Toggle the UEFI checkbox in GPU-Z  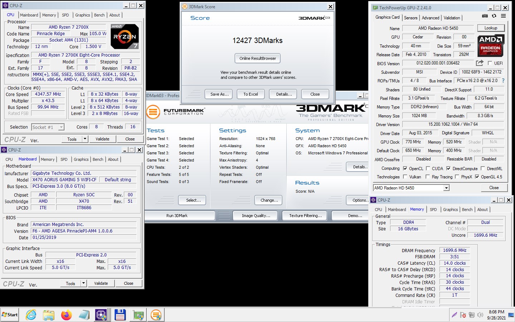tap(490, 63)
